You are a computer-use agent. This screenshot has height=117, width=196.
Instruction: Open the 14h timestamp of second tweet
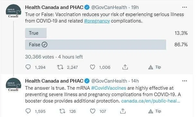pyautogui.click(x=135, y=81)
